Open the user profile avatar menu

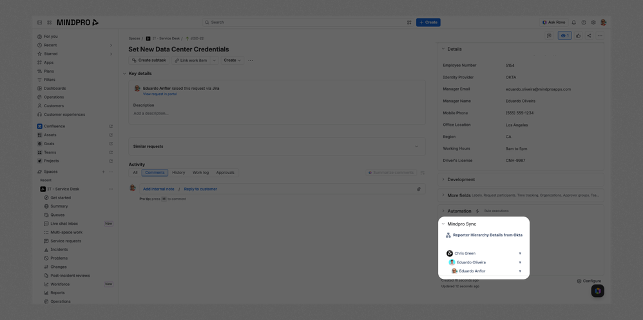pos(603,22)
